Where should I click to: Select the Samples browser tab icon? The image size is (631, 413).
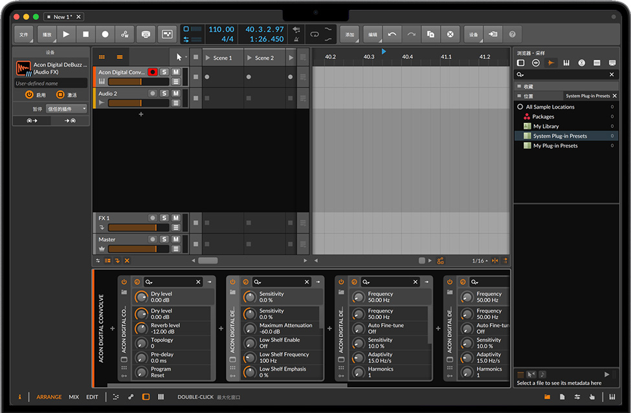point(551,63)
